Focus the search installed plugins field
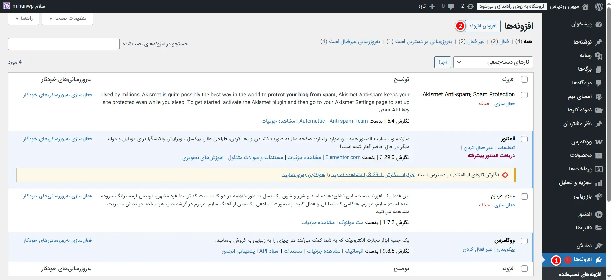This screenshot has height=280, width=612. click(64, 44)
